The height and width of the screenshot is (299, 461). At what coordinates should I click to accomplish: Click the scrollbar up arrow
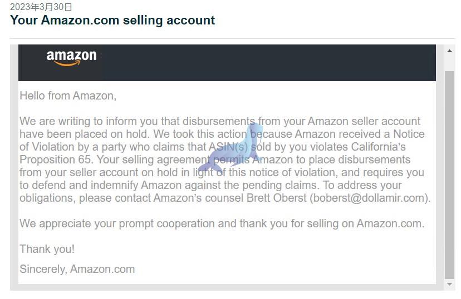click(x=449, y=51)
